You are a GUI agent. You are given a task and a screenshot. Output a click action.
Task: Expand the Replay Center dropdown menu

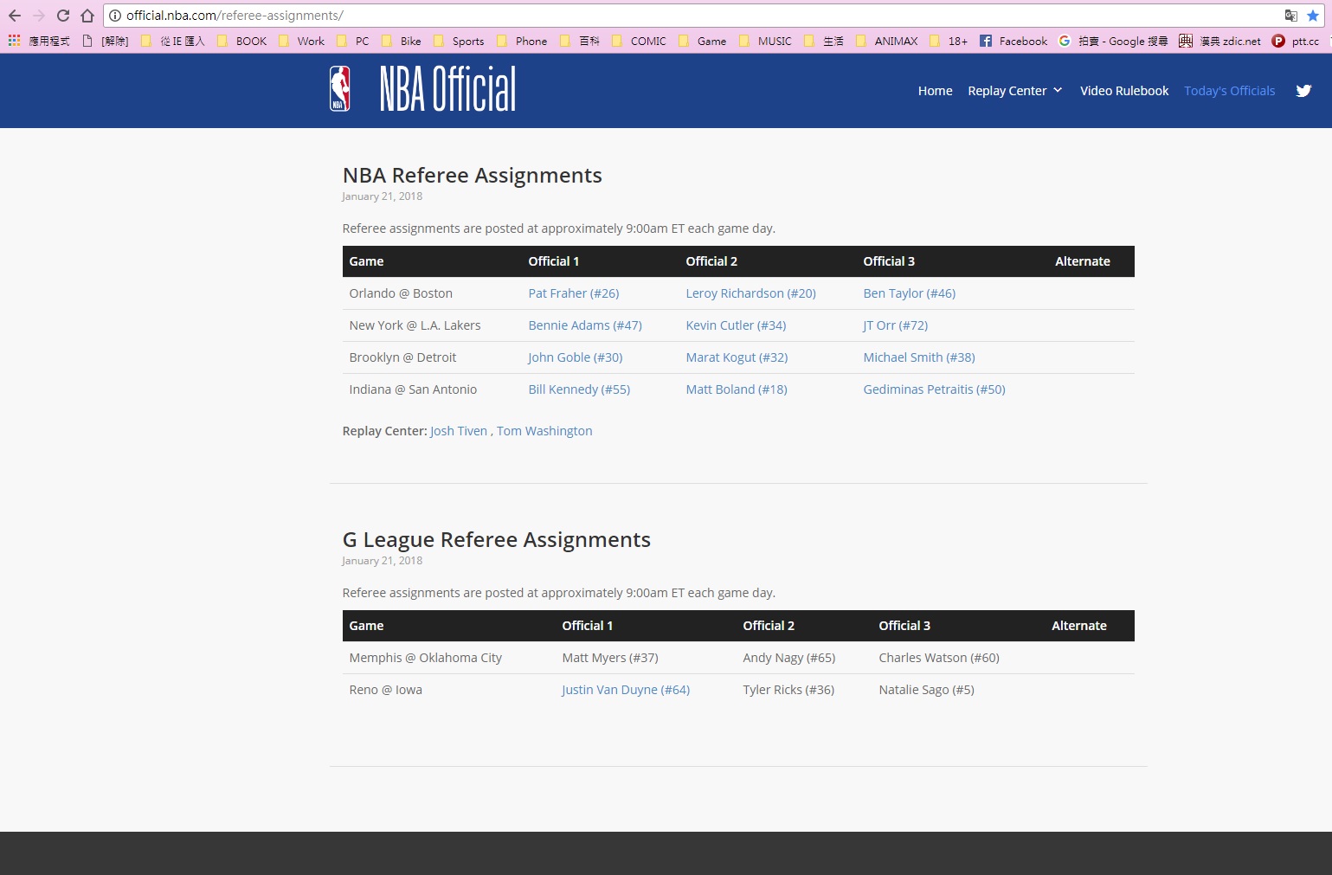click(x=1015, y=91)
